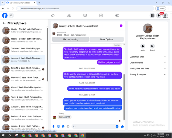Click the "Did You get your scores?" message
Screen dimensions: 172x138
pyautogui.click(x=109, y=62)
